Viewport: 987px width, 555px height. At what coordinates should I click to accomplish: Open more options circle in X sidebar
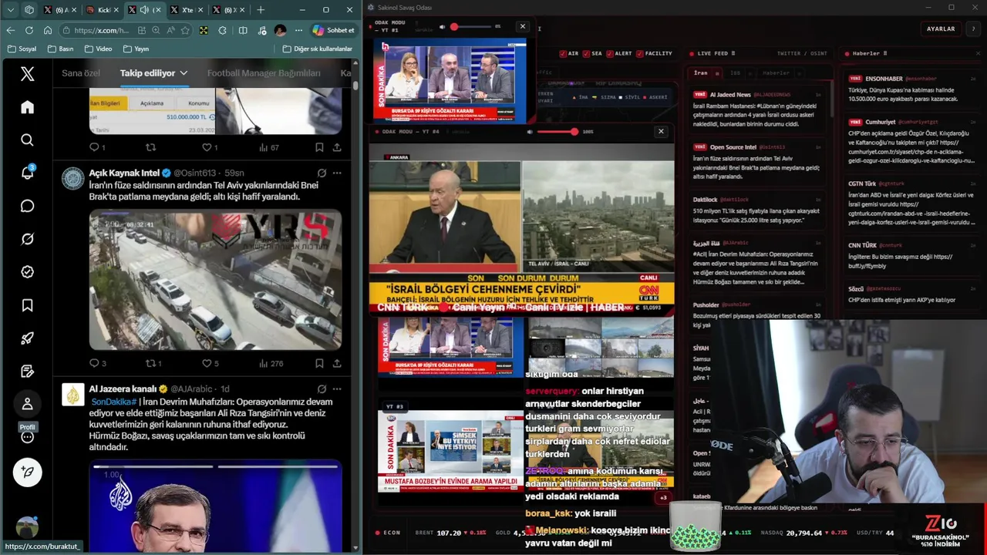[x=27, y=437]
